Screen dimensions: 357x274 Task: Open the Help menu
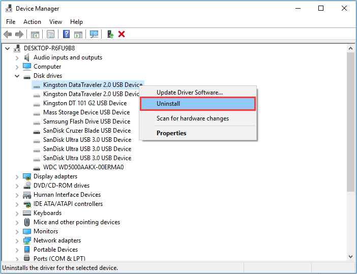coord(76,22)
